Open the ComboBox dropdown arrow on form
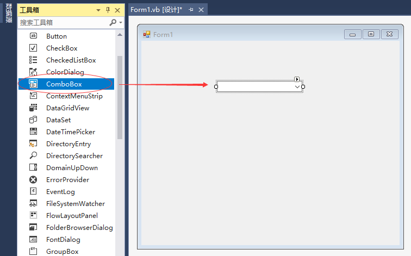 (x=297, y=87)
